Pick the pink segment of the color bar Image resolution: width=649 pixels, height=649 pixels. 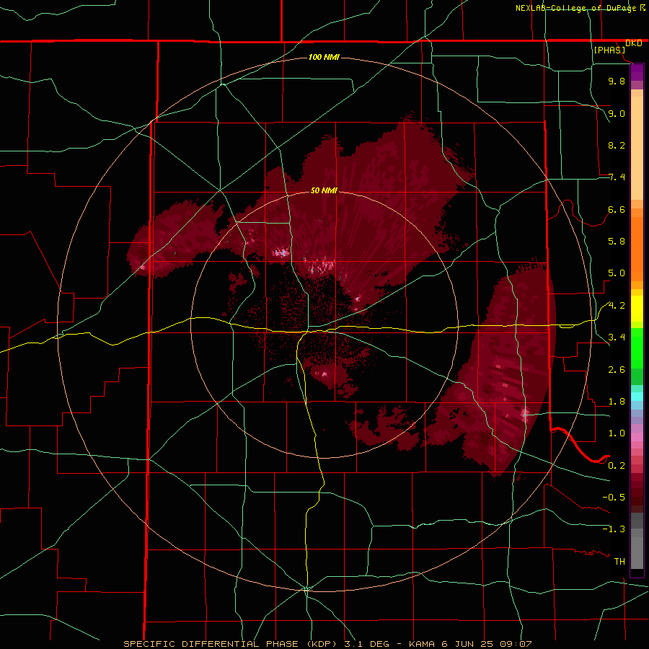637,437
